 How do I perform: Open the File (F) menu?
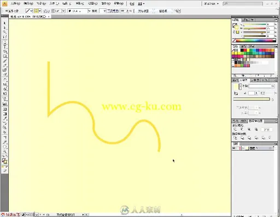[x=15, y=3]
